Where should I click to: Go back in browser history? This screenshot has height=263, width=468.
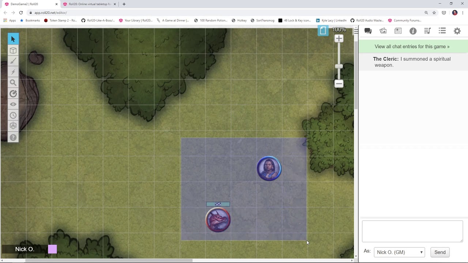(x=5, y=12)
